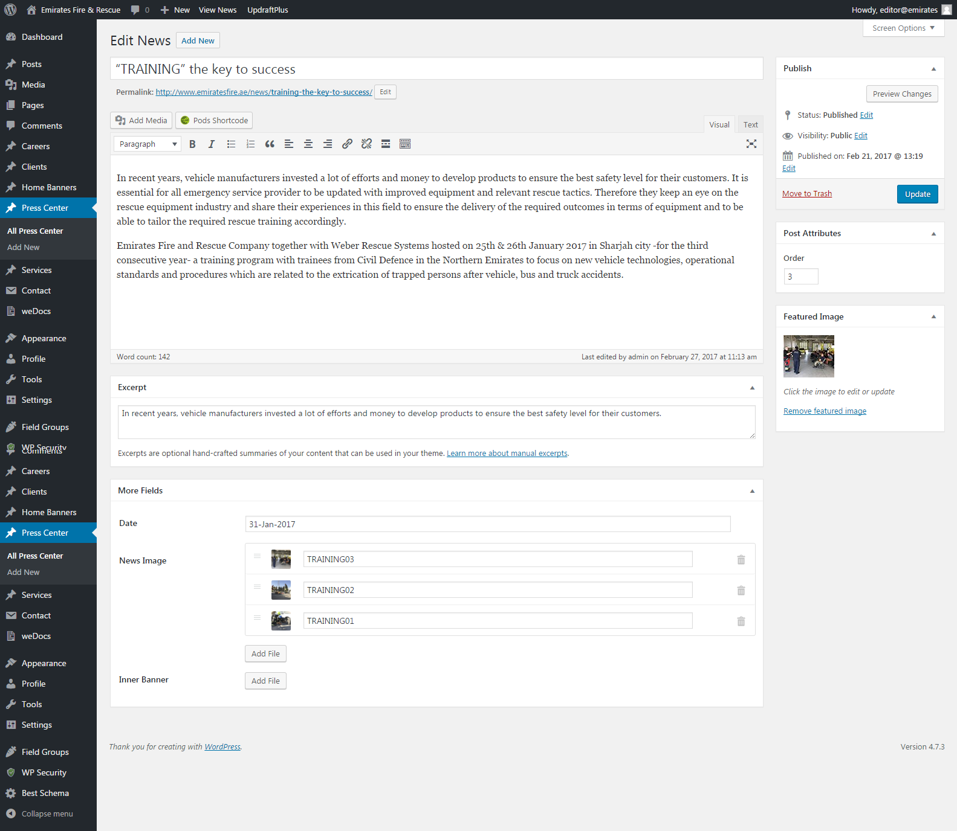Click the featured image thumbnail

[x=808, y=356]
